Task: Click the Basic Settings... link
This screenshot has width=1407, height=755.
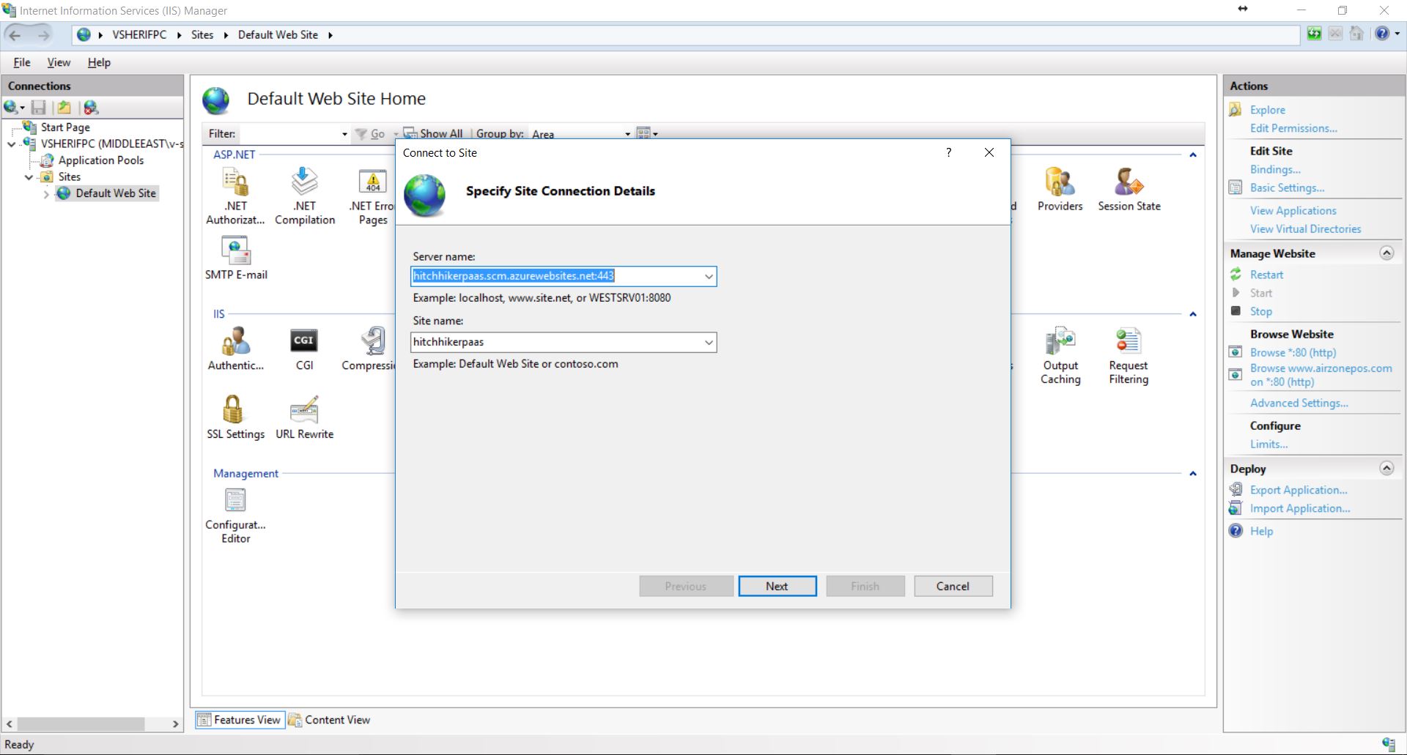Action: click(1287, 187)
